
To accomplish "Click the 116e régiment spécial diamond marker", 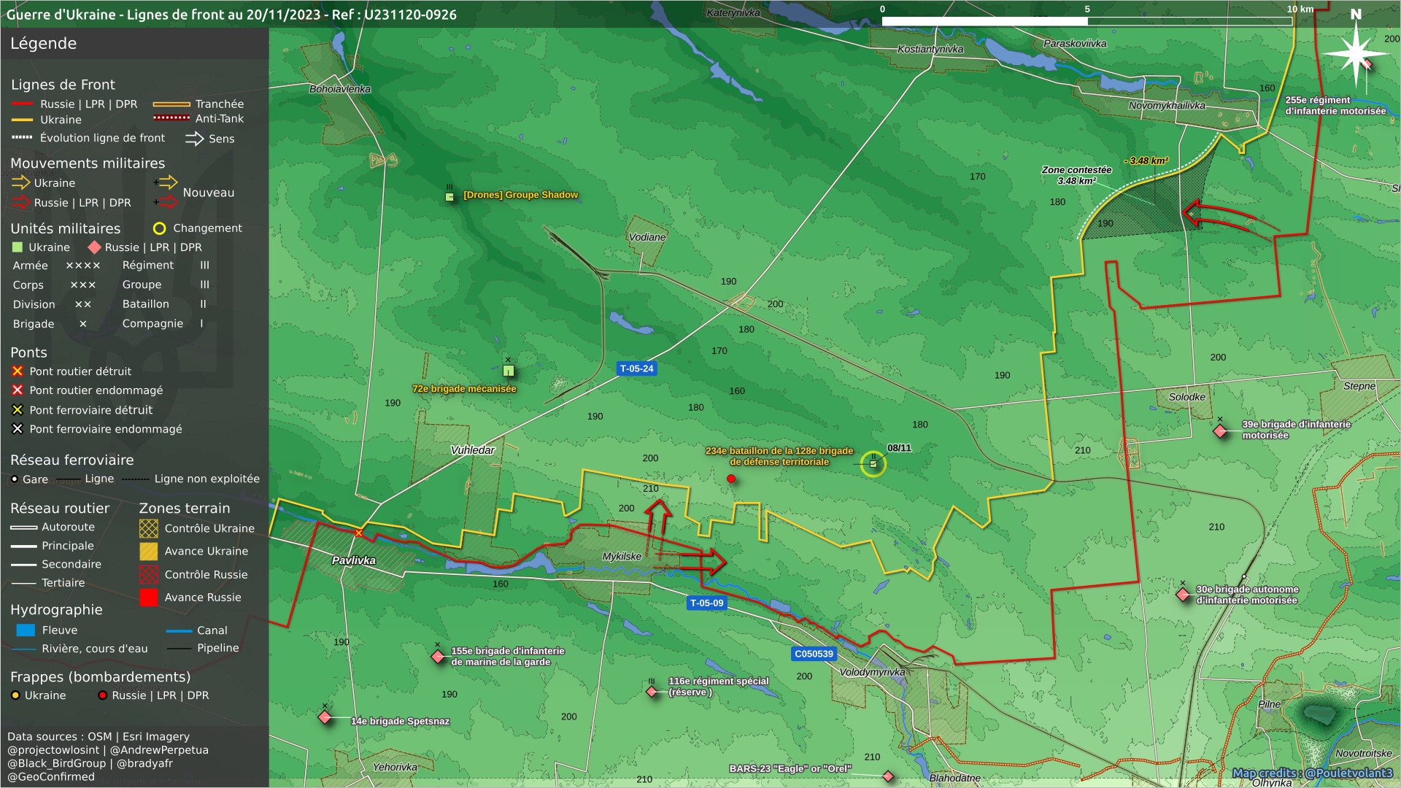I will pos(652,691).
